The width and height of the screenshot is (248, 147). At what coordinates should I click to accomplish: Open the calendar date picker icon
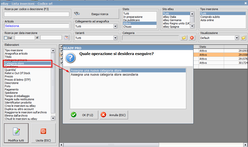pos(67,37)
